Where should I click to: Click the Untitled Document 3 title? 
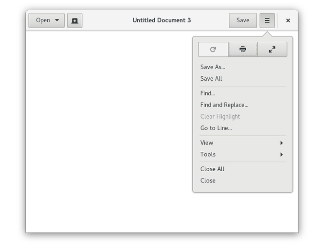[162, 20]
